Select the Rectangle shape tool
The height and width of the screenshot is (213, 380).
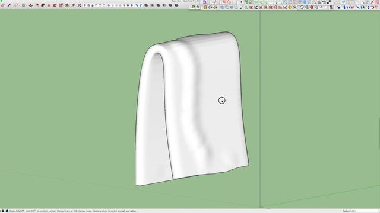(x=24, y=5)
